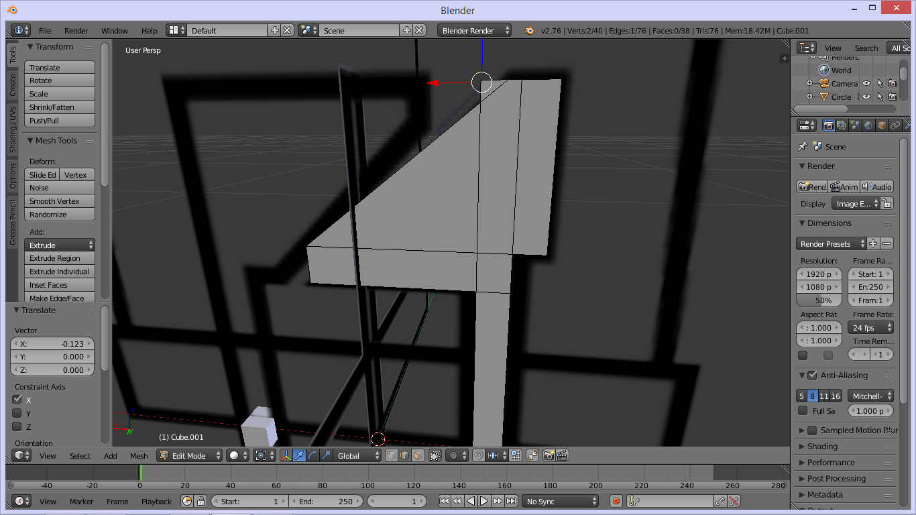Image resolution: width=916 pixels, height=515 pixels.
Task: Click the Smooth Vertex button
Action: tap(60, 201)
